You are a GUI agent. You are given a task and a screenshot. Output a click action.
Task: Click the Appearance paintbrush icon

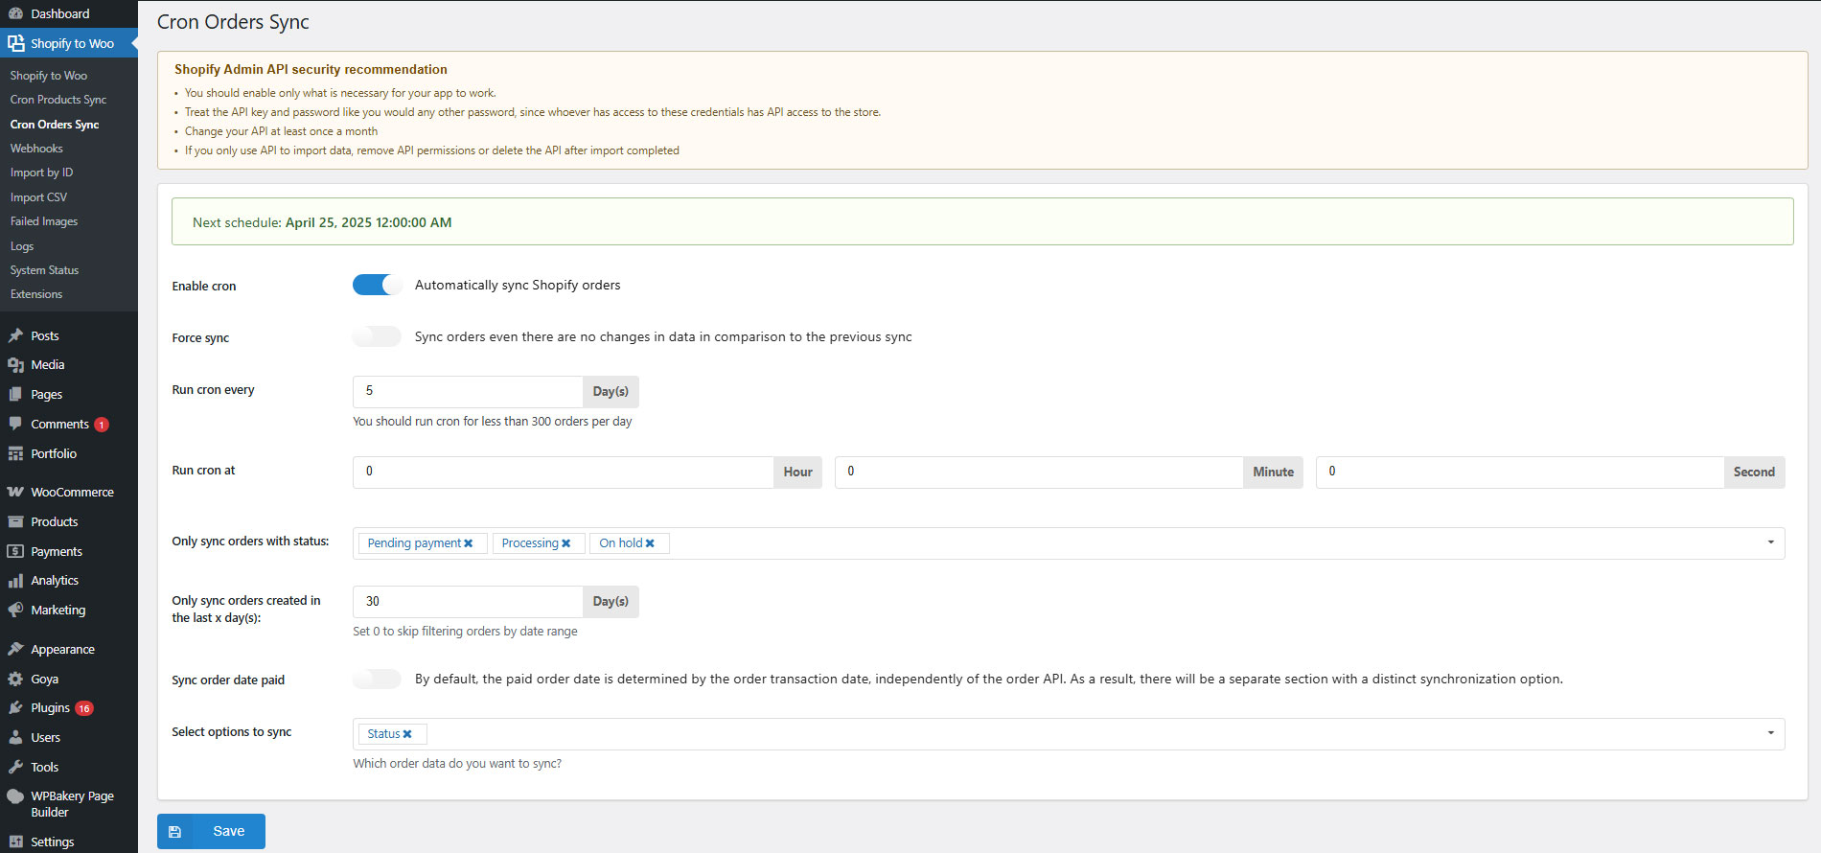pyautogui.click(x=15, y=649)
